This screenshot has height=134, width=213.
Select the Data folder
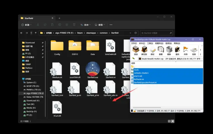pyautogui.click(x=93, y=48)
